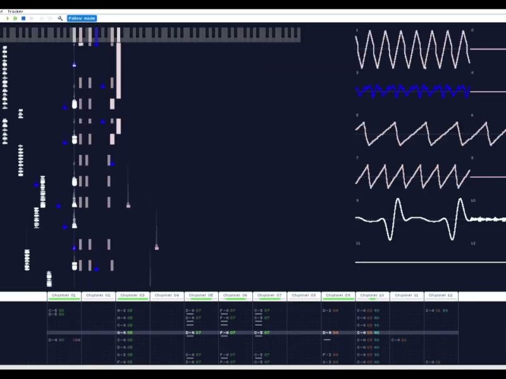Select the A-4 05 note in Channel 03

pyautogui.click(x=125, y=318)
